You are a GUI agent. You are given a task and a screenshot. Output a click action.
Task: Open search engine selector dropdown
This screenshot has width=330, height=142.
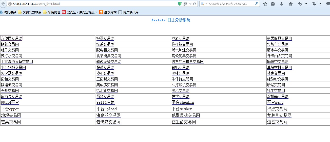tap(204, 4)
